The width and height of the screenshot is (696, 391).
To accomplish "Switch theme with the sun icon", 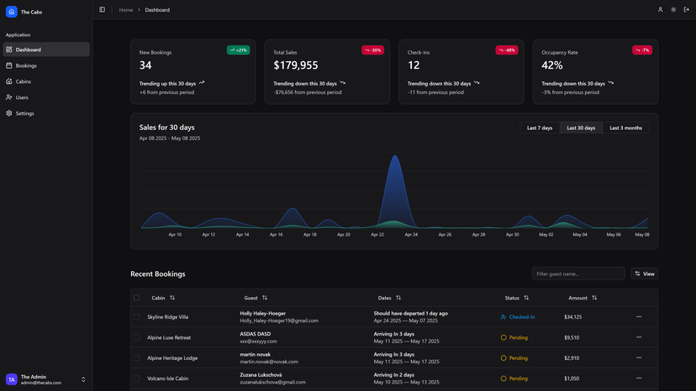I will (x=673, y=10).
